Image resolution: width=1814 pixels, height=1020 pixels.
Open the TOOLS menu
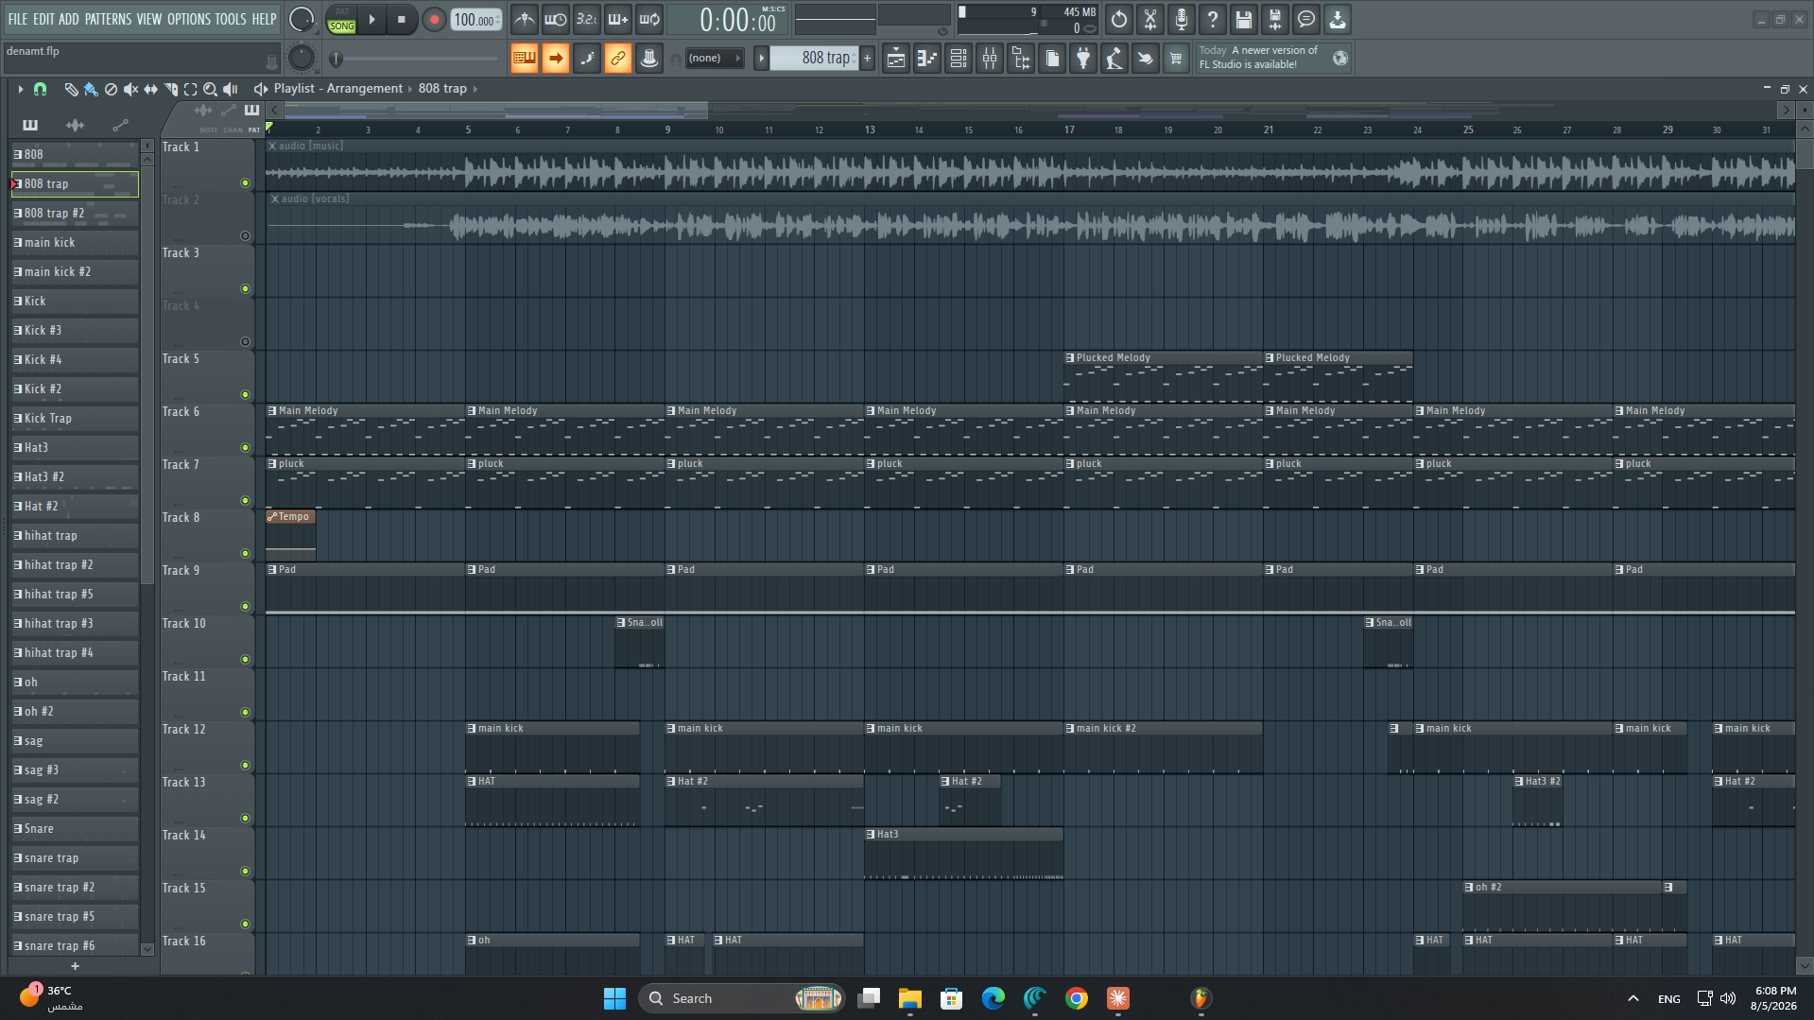tap(231, 19)
